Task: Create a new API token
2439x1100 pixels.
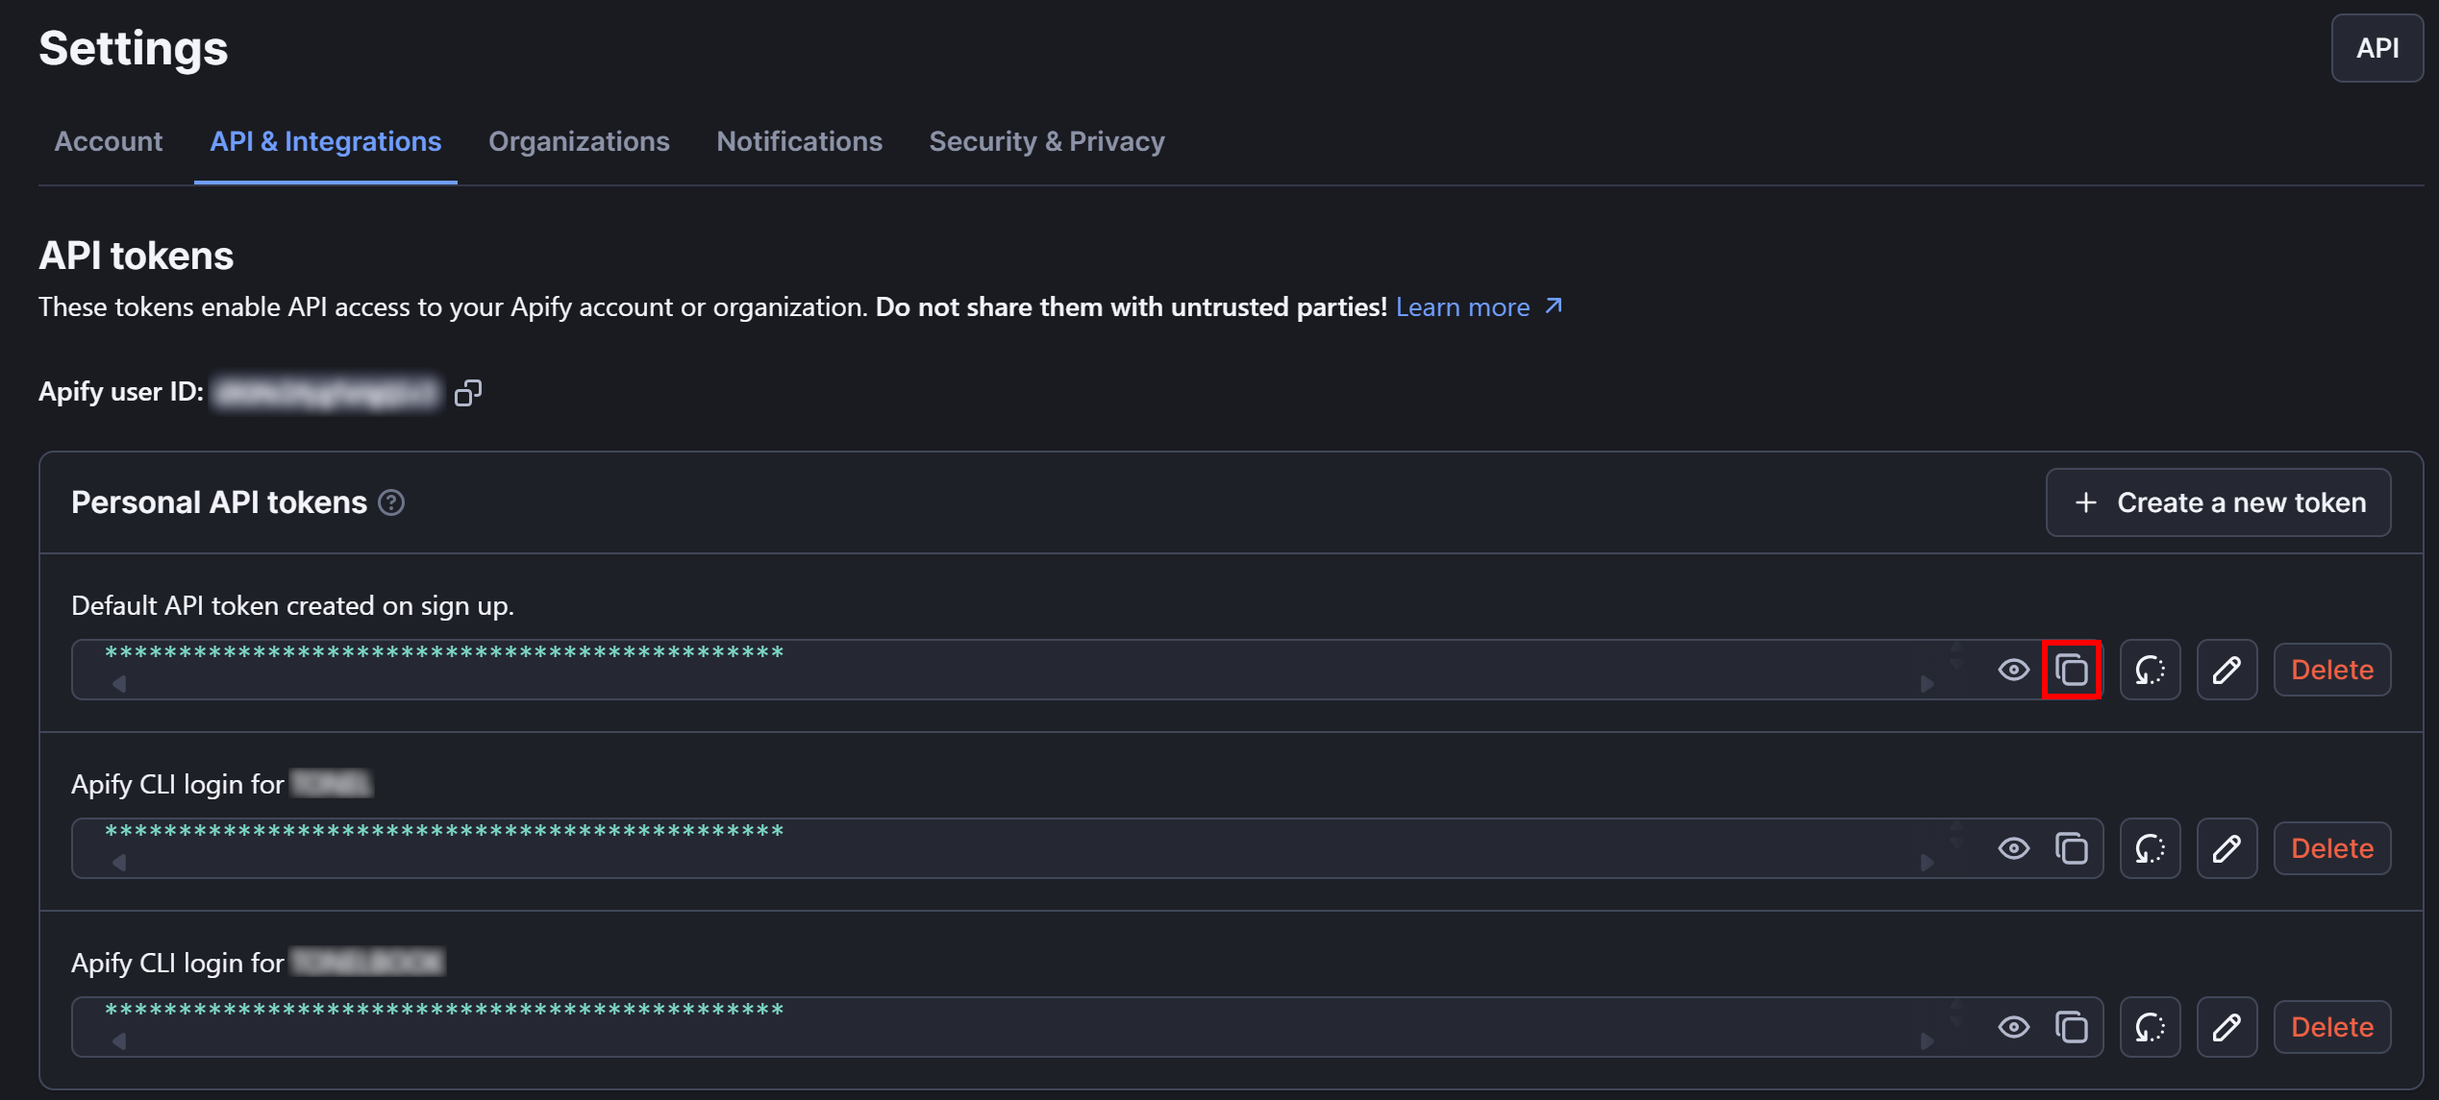Action: (2217, 501)
